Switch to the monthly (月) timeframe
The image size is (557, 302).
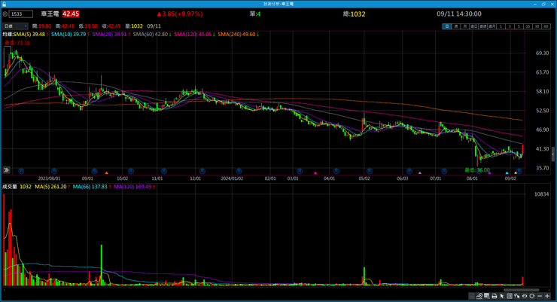coord(464,26)
